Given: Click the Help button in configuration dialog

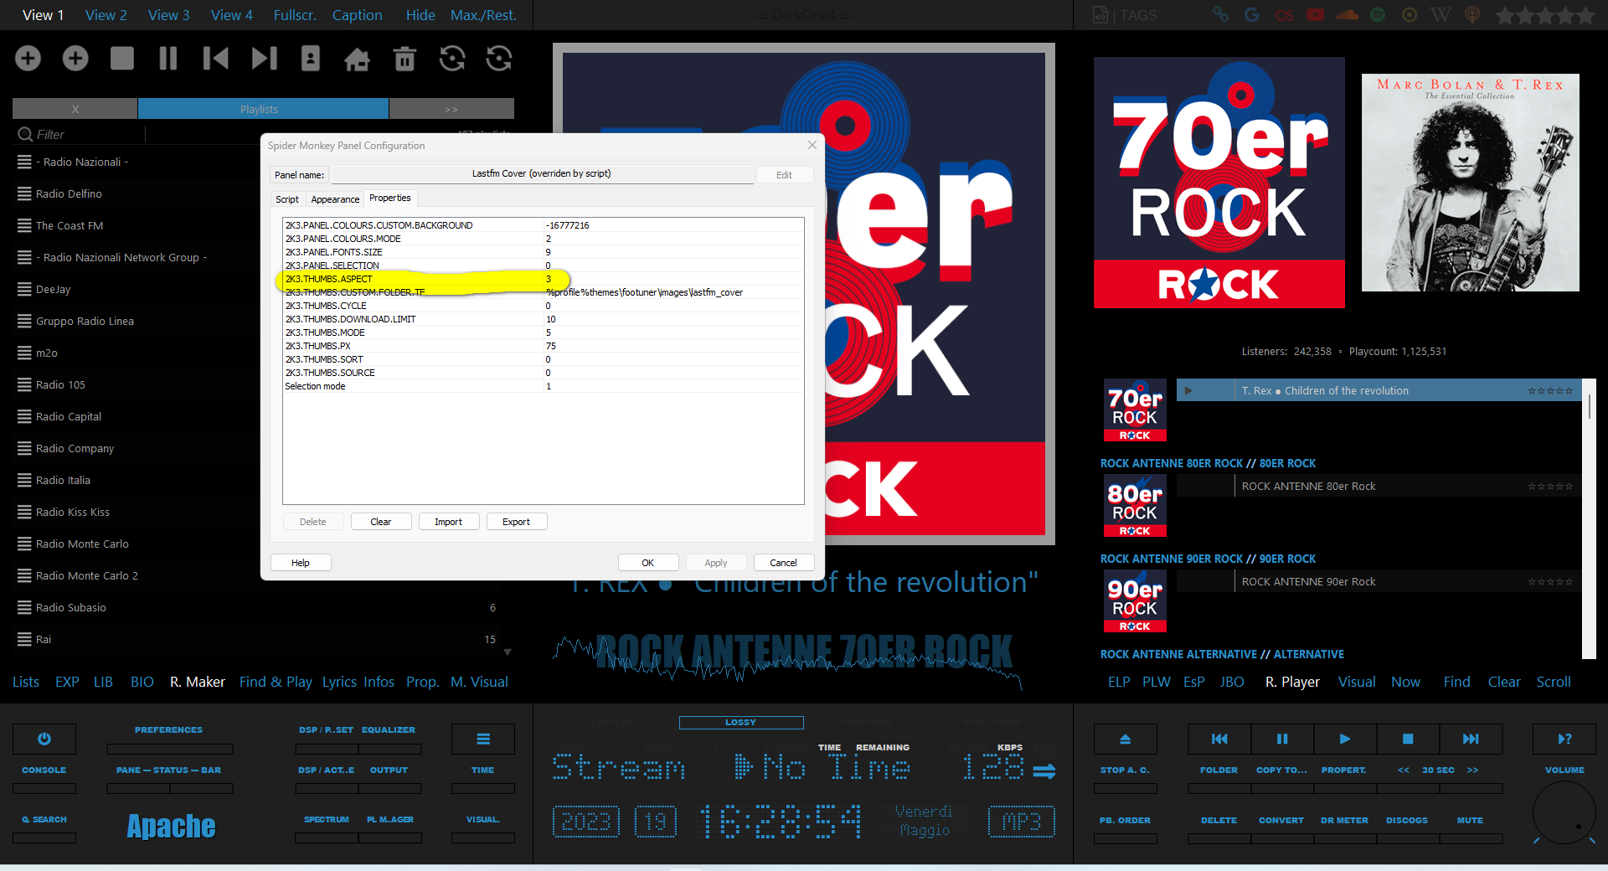Looking at the screenshot, I should [301, 563].
